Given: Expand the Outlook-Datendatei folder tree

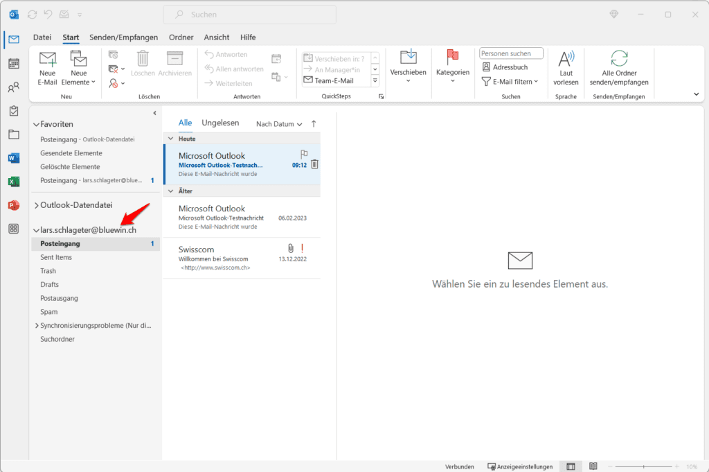Looking at the screenshot, I should (x=36, y=205).
